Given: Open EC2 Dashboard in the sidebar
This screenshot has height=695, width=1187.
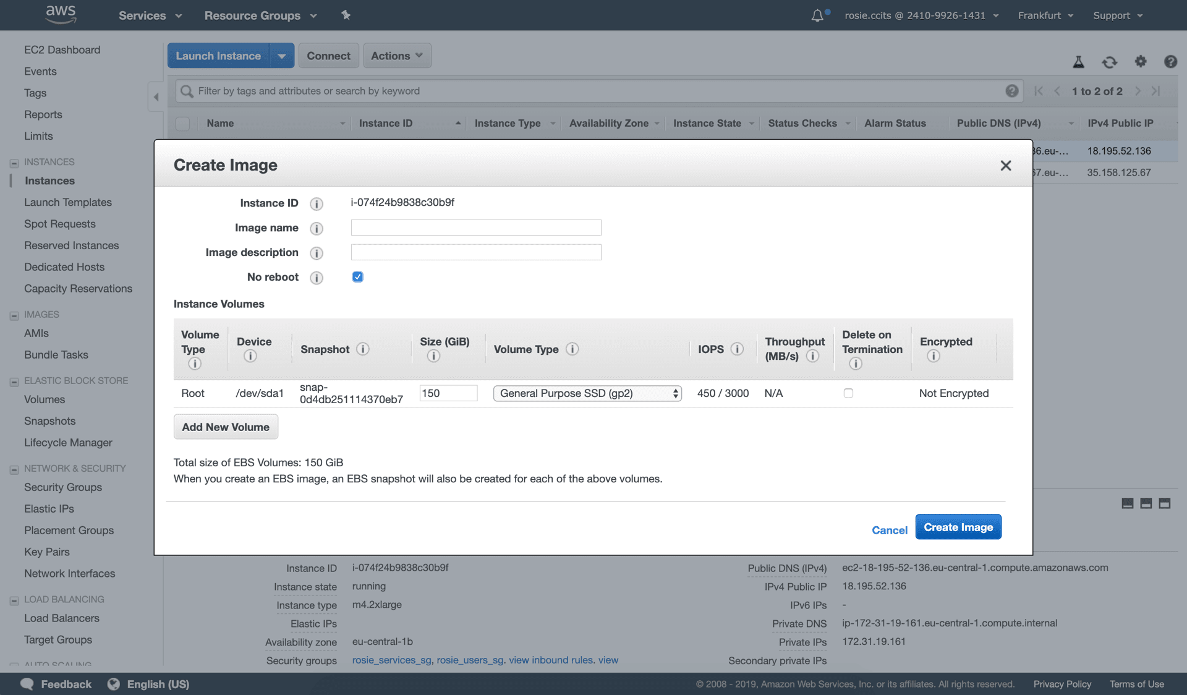Looking at the screenshot, I should [x=62, y=49].
